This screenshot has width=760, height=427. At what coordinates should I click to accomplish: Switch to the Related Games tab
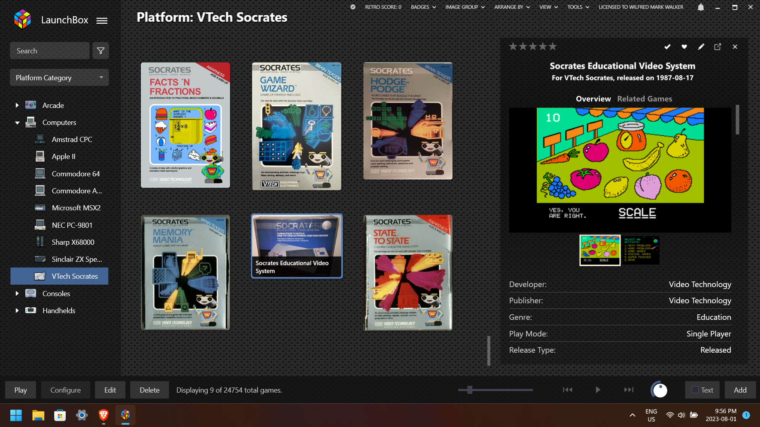point(644,99)
